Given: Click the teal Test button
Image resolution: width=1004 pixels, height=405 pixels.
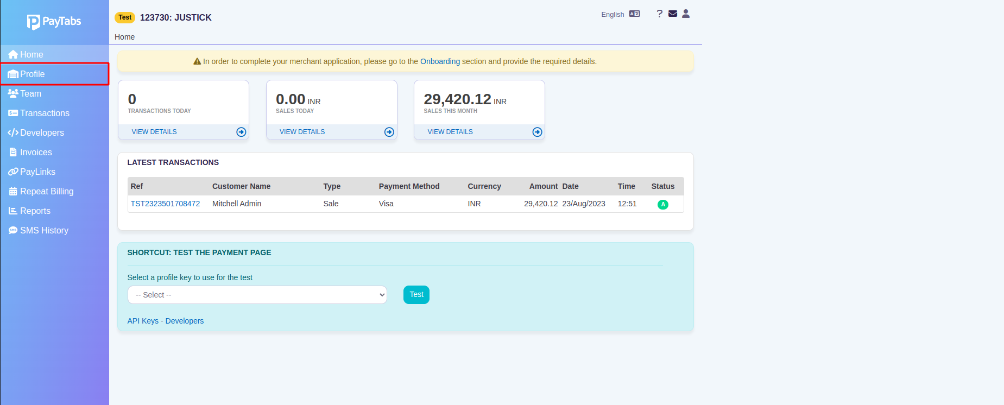Looking at the screenshot, I should point(416,295).
